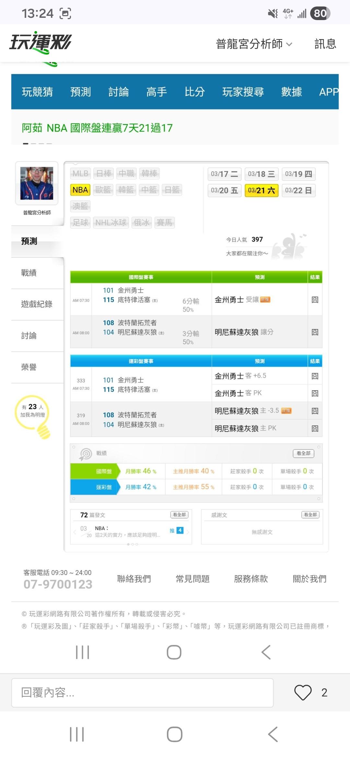The height and width of the screenshot is (758, 350).
Task: Choose date 03/20 五
Action: [224, 190]
